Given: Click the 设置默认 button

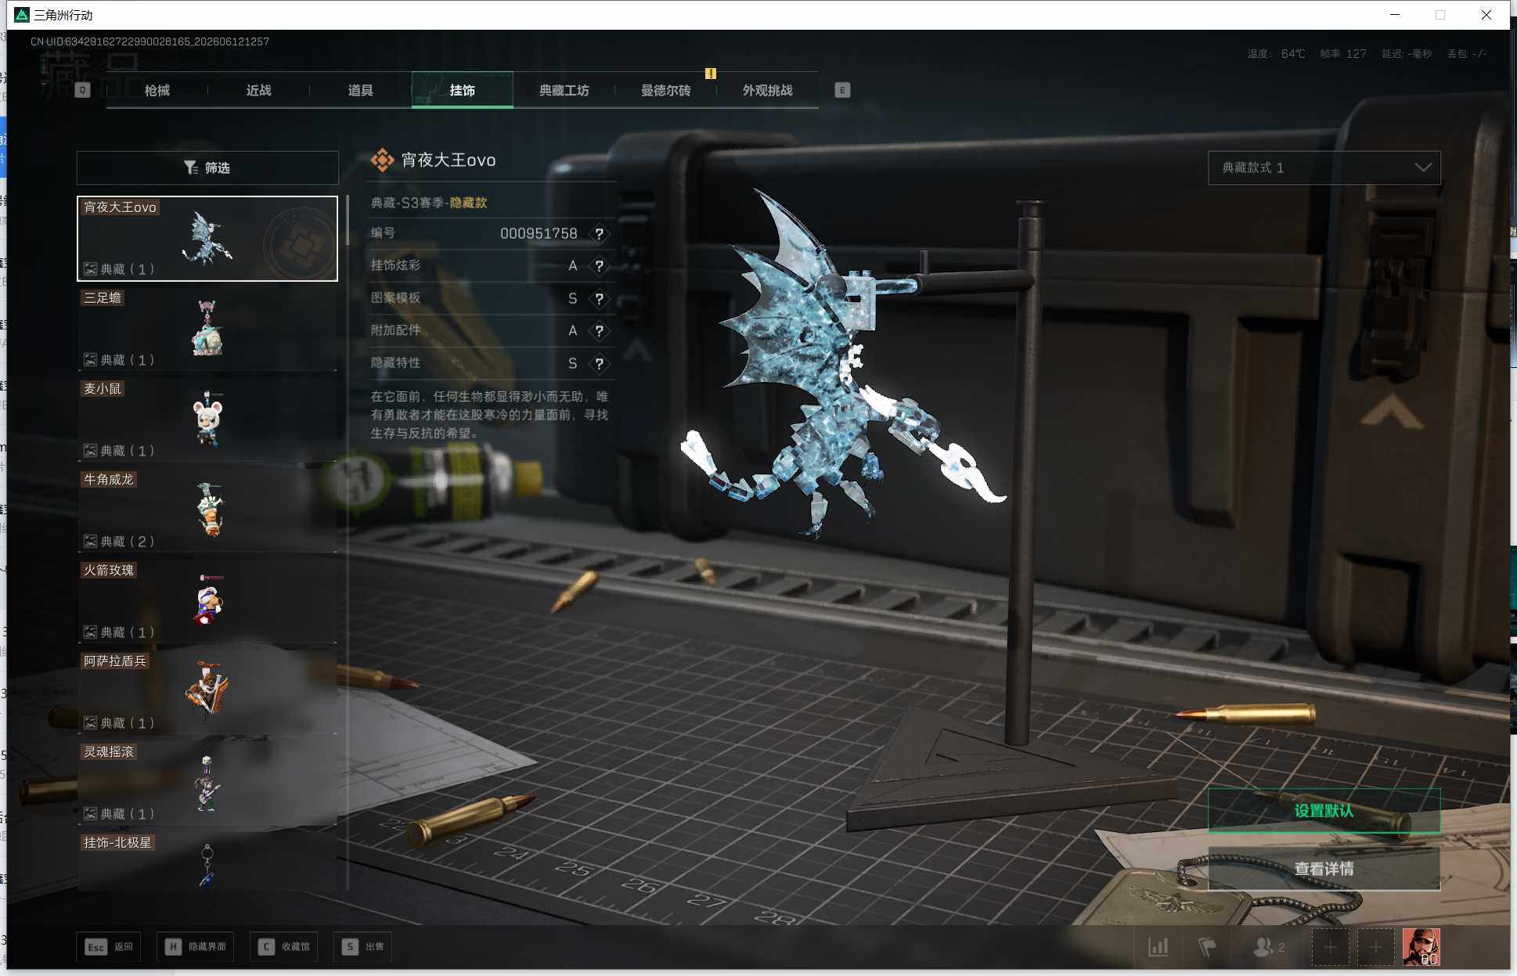Looking at the screenshot, I should point(1324,810).
